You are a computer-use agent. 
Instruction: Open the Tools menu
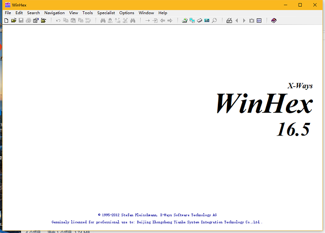(87, 13)
